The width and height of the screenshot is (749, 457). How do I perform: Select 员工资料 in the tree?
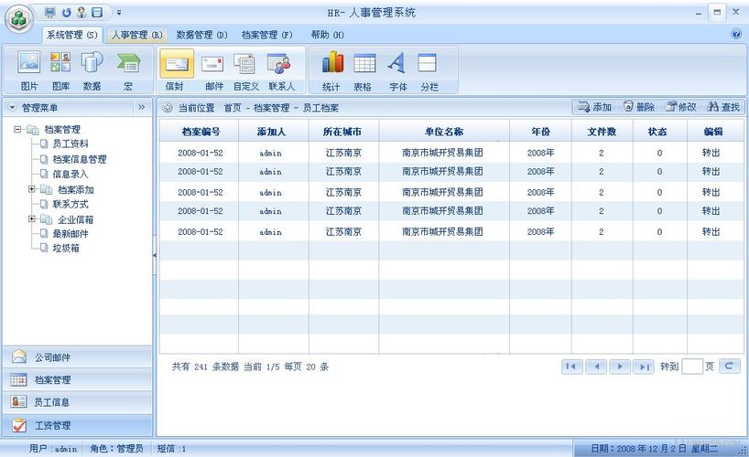pyautogui.click(x=71, y=143)
